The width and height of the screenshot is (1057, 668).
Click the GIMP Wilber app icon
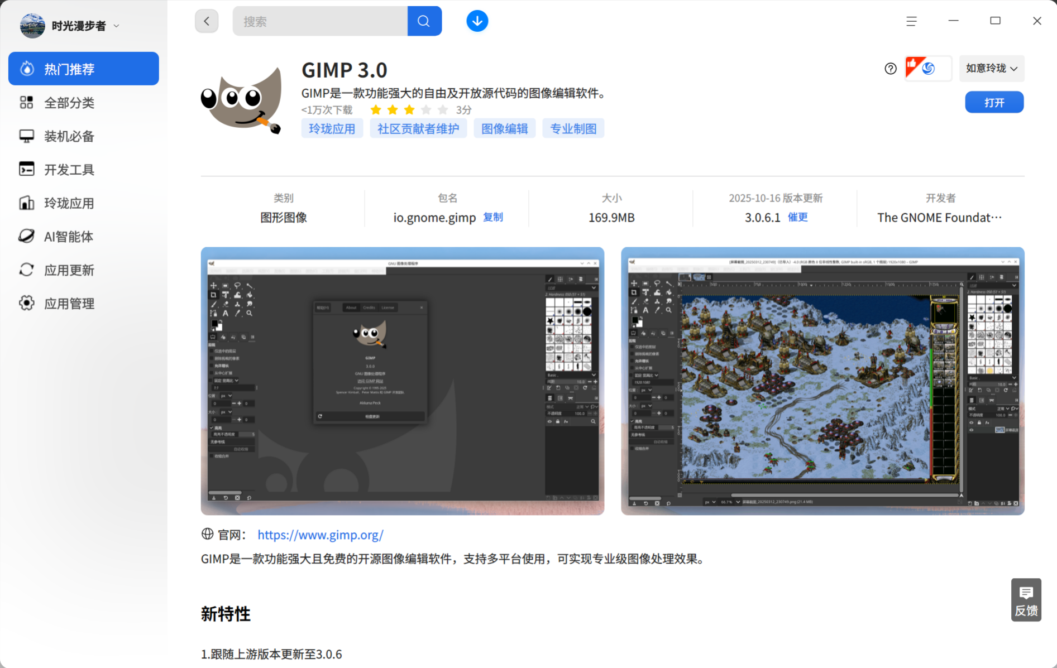click(x=242, y=100)
